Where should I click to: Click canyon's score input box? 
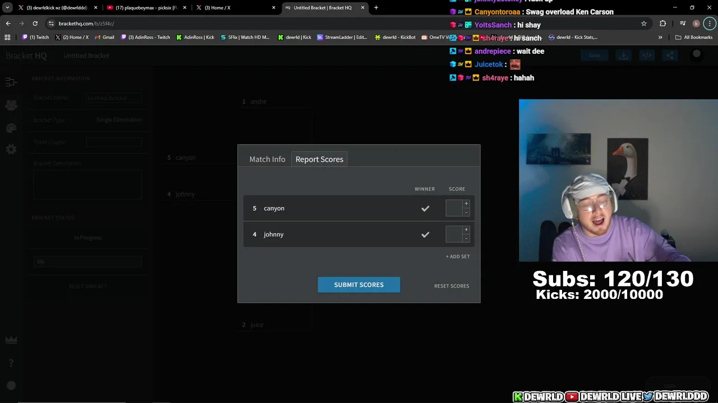[x=454, y=208]
